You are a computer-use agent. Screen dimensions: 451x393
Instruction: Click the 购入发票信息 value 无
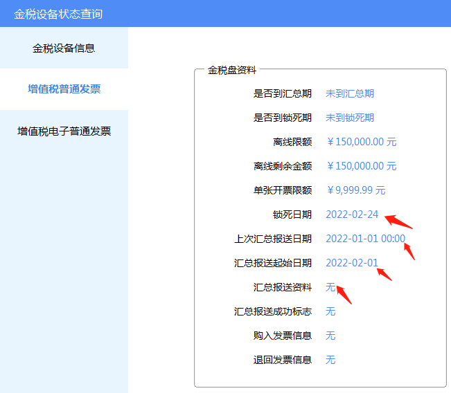coord(330,336)
